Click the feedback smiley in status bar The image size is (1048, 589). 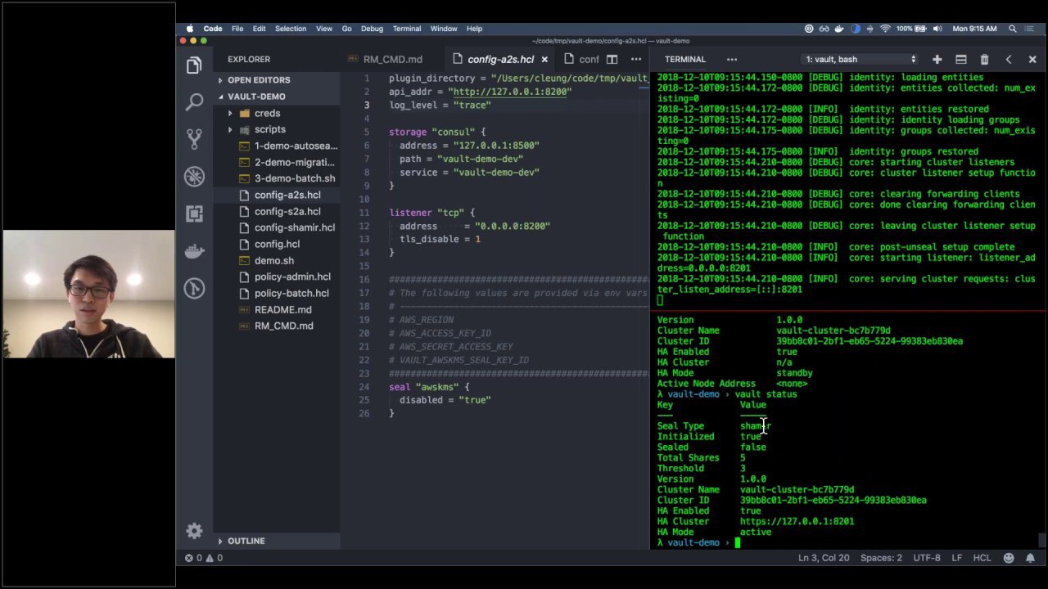1009,558
